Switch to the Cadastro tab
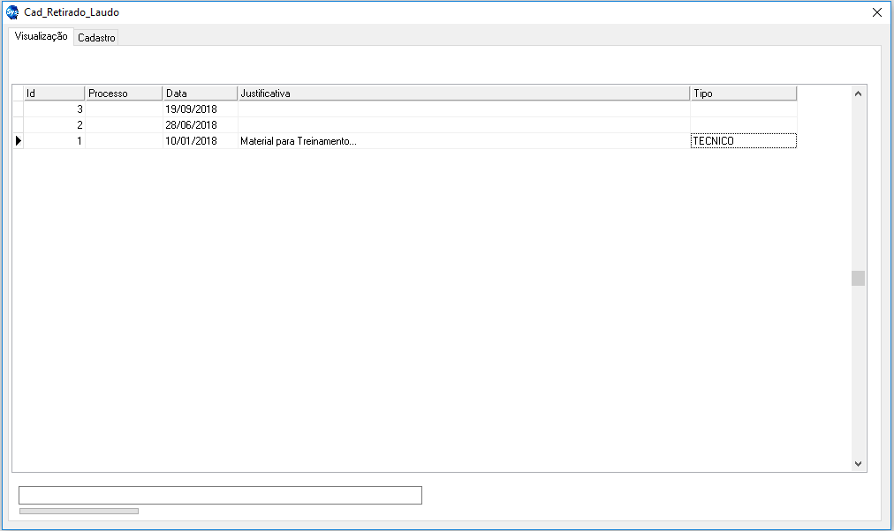 pyautogui.click(x=96, y=38)
